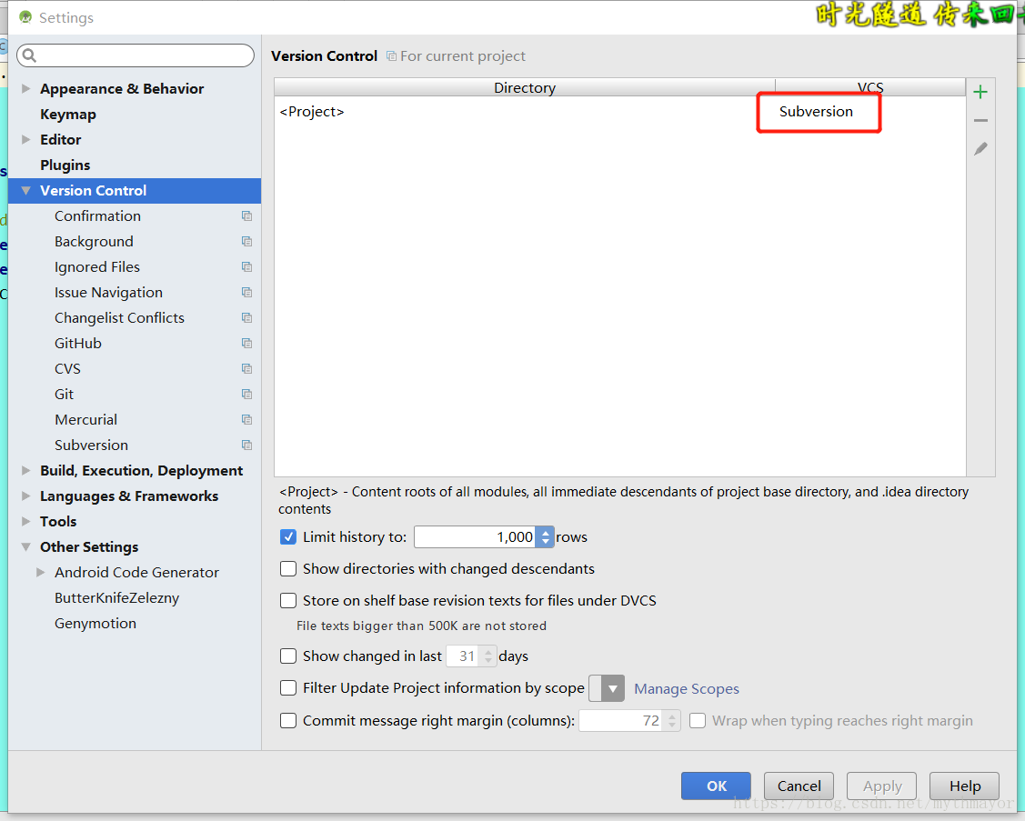Click the history rows spinner arrows
The image size is (1025, 821).
[x=545, y=537]
